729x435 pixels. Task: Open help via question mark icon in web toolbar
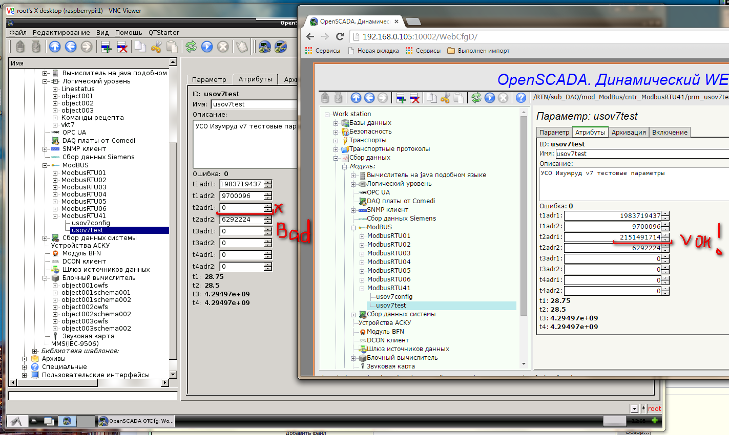click(521, 98)
